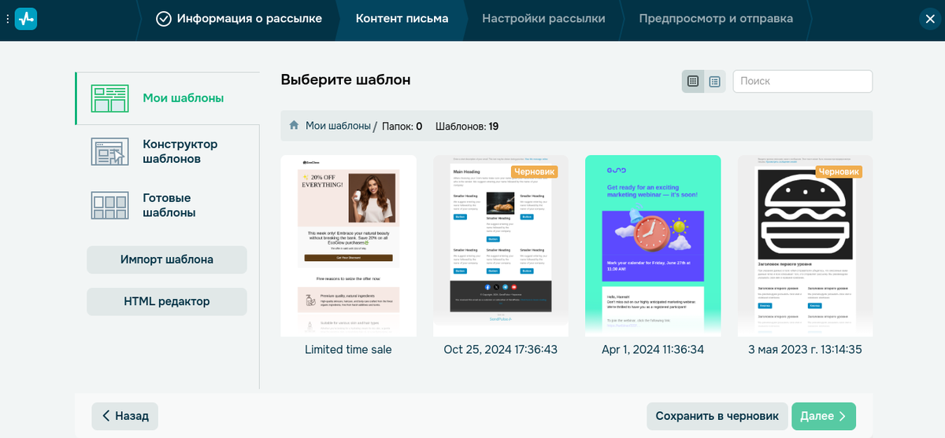Click the Импорт шаблона button
Image resolution: width=945 pixels, height=438 pixels.
(167, 259)
